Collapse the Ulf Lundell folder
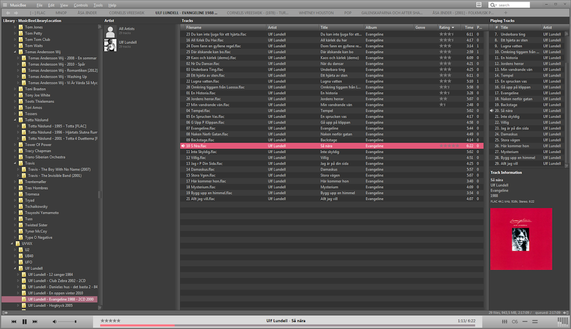The image size is (571, 329). [x=15, y=268]
